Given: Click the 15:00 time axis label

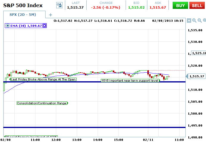Looking at the screenshot, I should pyautogui.click(x=118, y=140).
